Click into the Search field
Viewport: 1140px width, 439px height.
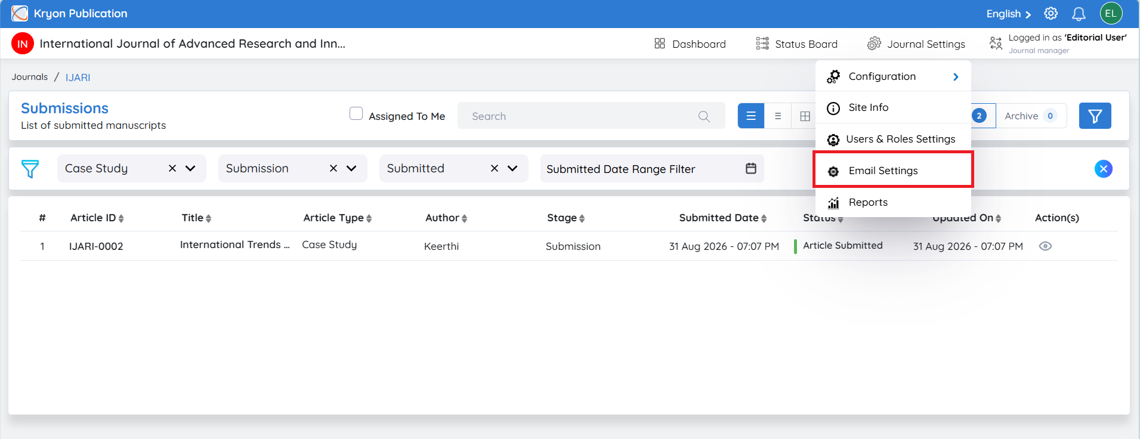[591, 116]
